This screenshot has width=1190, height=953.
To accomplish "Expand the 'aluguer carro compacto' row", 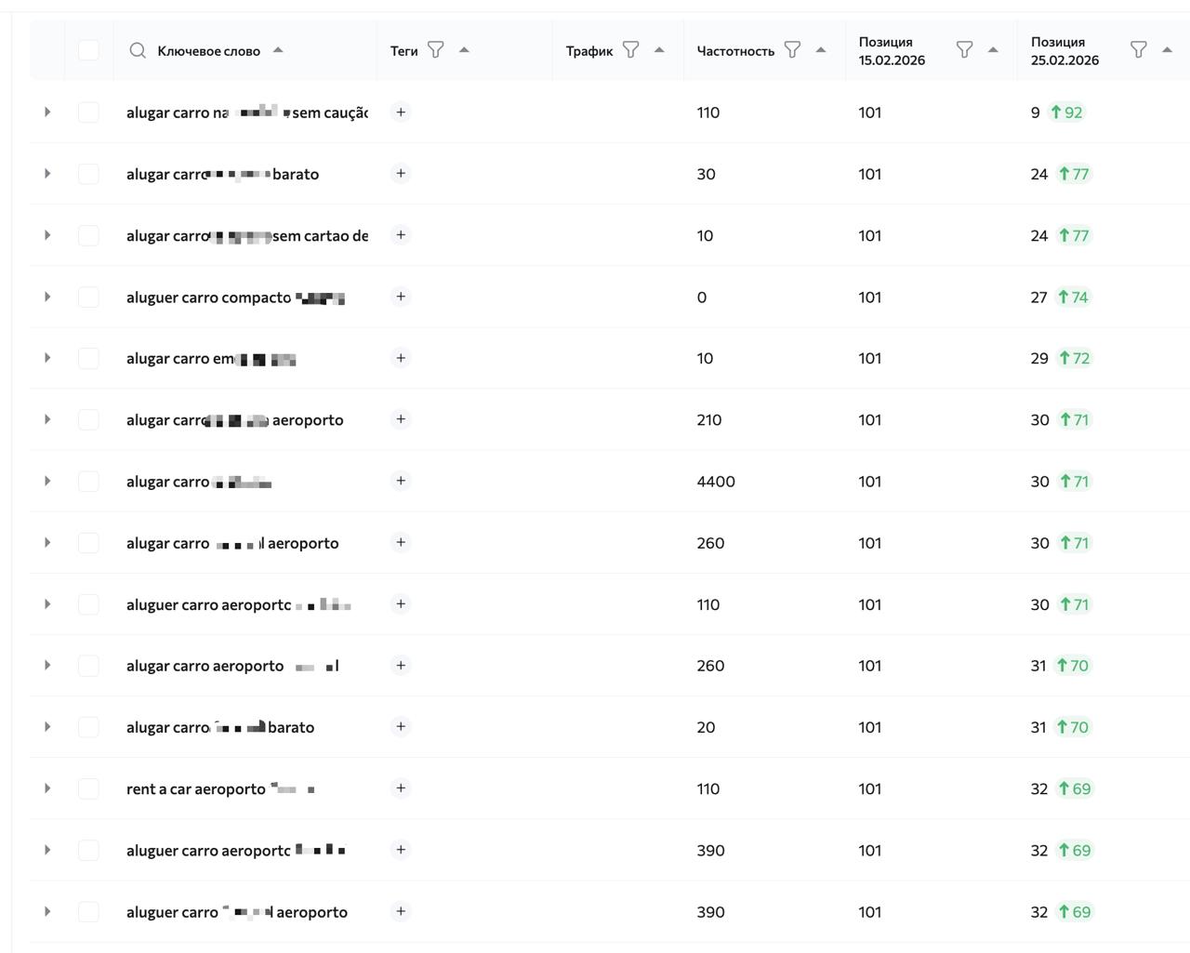I will [47, 298].
